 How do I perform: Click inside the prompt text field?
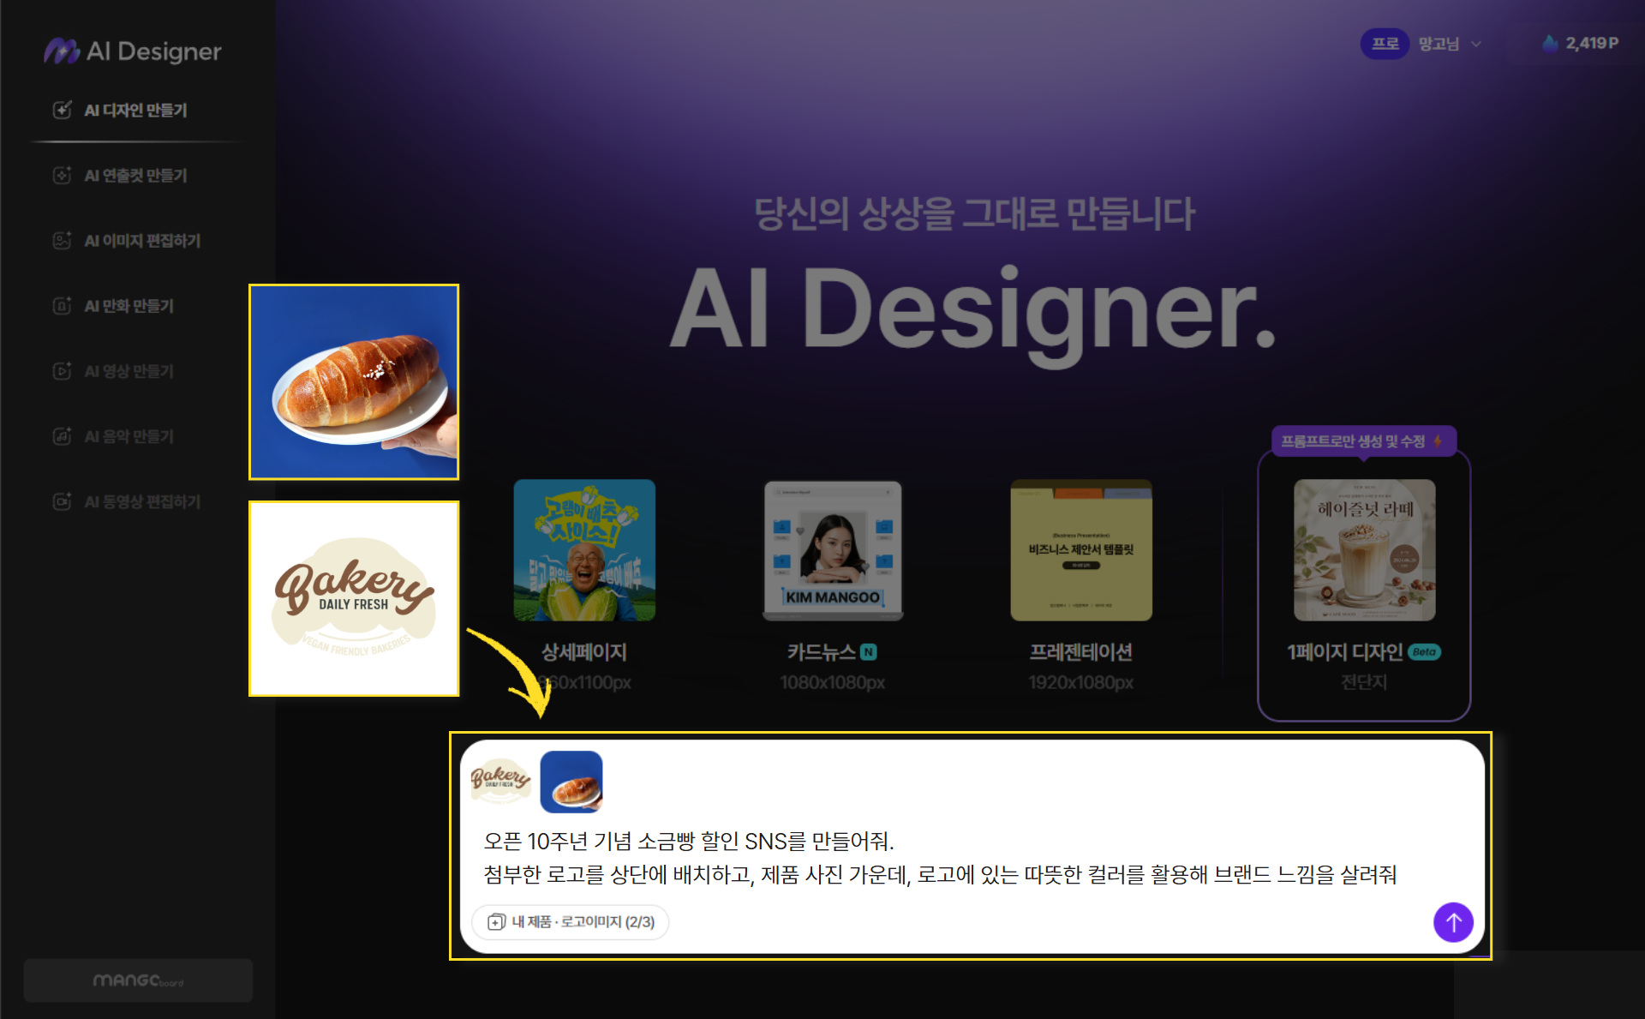point(940,858)
